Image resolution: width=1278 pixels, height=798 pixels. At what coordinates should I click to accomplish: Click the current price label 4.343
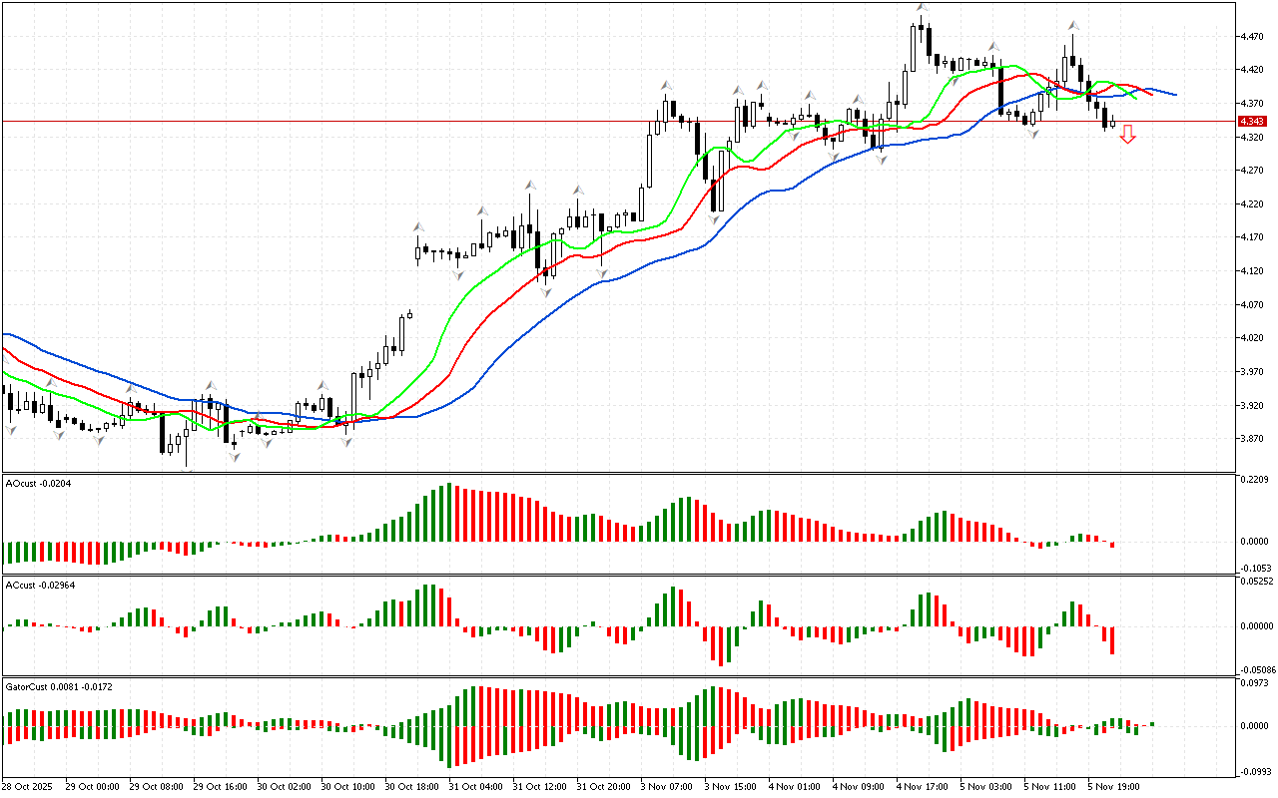pos(1251,122)
